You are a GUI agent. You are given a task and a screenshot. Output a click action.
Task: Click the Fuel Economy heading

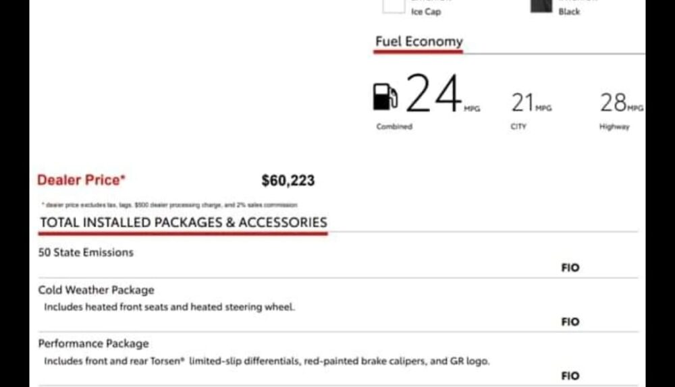419,41
